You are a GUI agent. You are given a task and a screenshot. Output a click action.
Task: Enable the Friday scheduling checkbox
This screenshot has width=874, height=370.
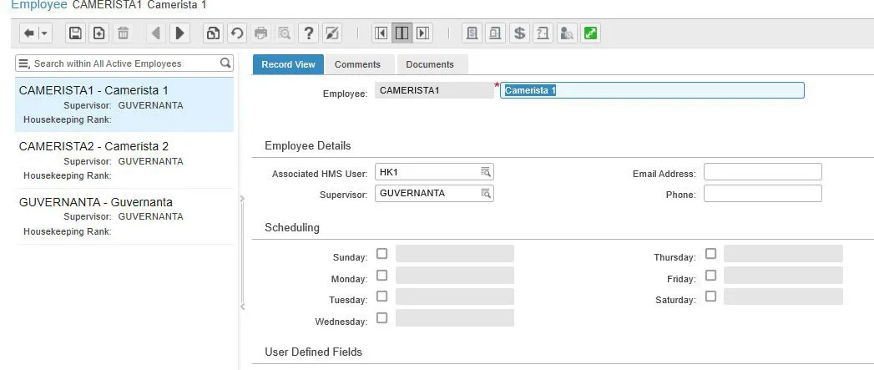(710, 275)
